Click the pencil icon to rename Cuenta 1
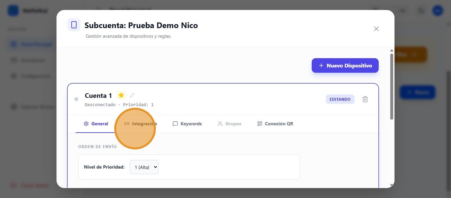The height and width of the screenshot is (198, 451). [x=132, y=95]
